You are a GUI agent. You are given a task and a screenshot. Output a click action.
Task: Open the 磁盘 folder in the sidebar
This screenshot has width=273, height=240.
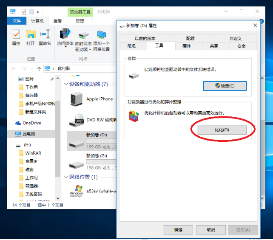pyautogui.click(x=26, y=169)
